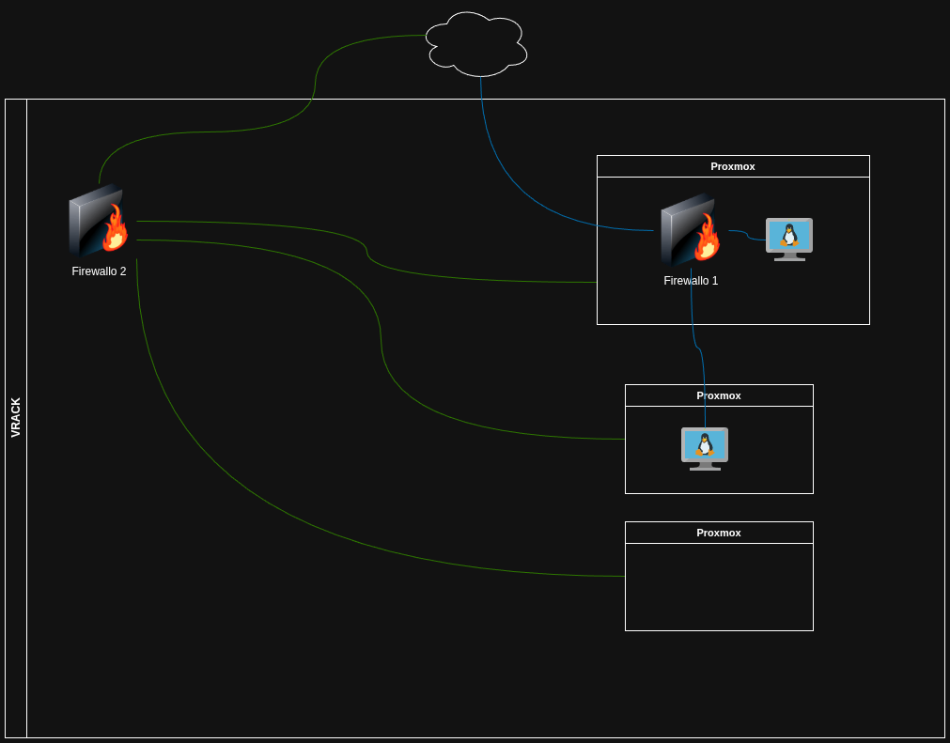This screenshot has width=950, height=743.
Task: Select the Linux computer beside Firewallo 1
Action: [789, 239]
